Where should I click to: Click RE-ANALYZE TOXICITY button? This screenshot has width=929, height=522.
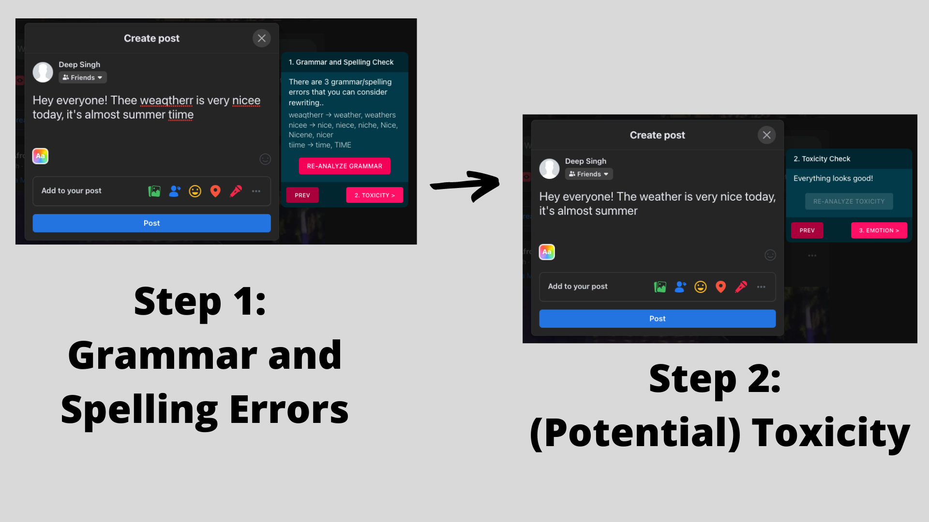[849, 202]
